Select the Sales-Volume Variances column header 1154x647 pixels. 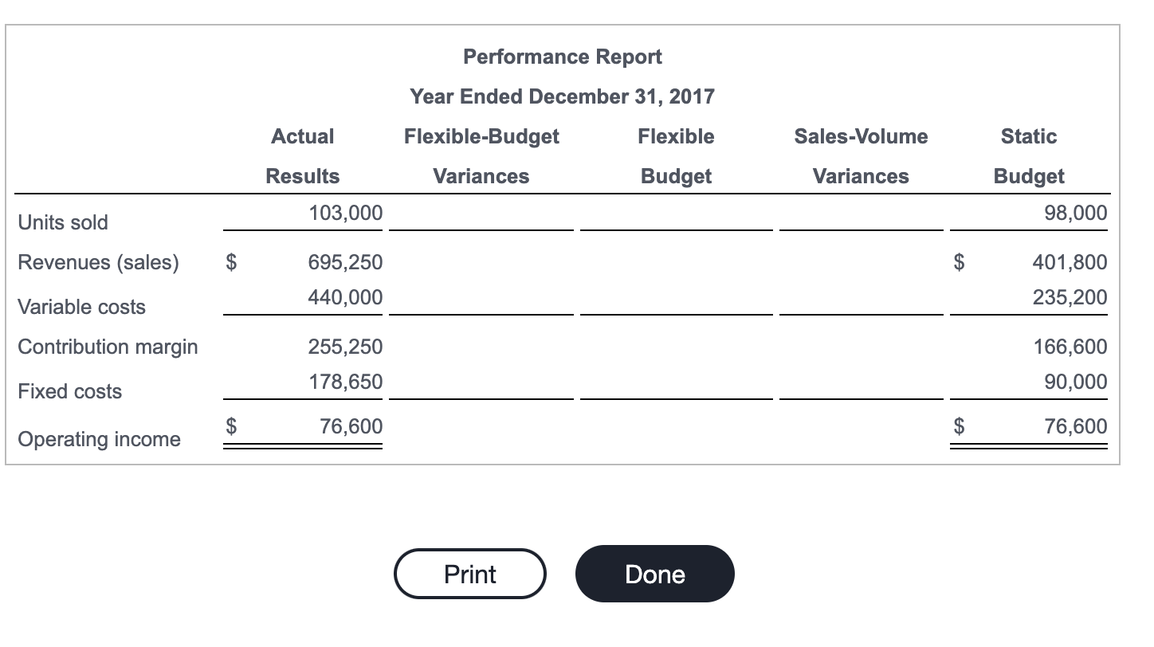(861, 156)
